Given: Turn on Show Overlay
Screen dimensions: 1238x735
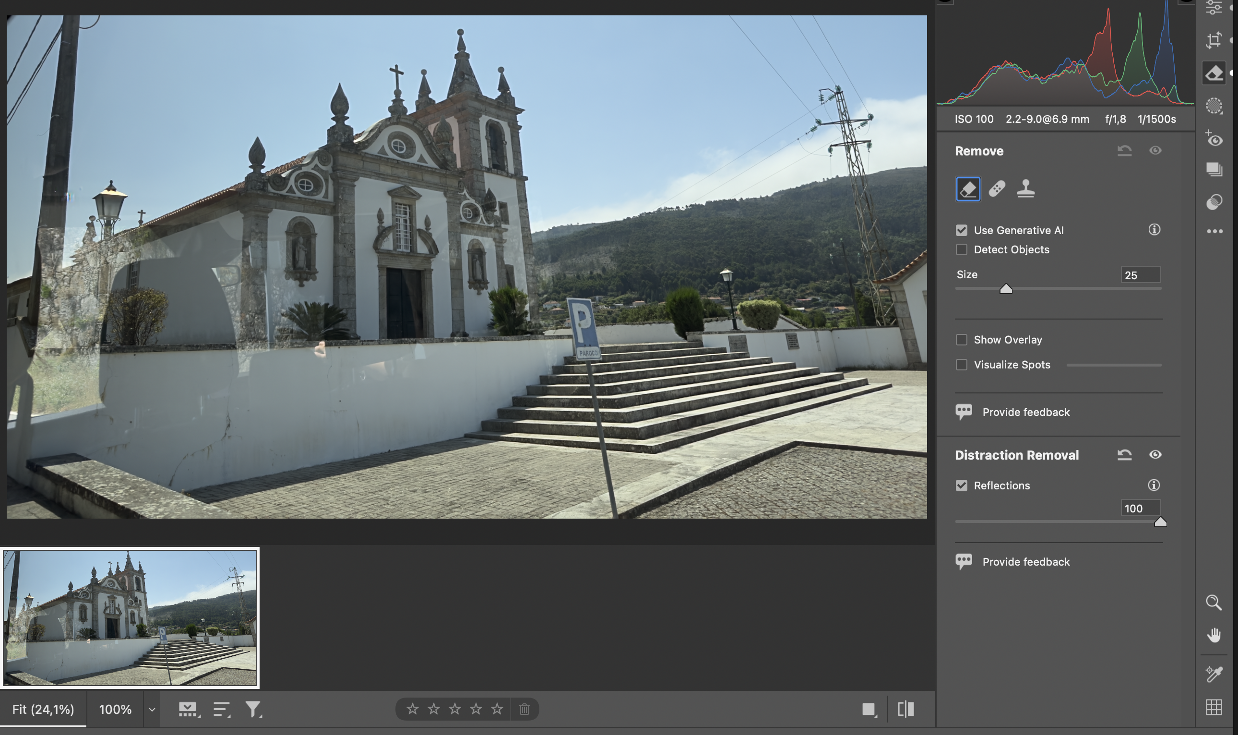Looking at the screenshot, I should 961,340.
